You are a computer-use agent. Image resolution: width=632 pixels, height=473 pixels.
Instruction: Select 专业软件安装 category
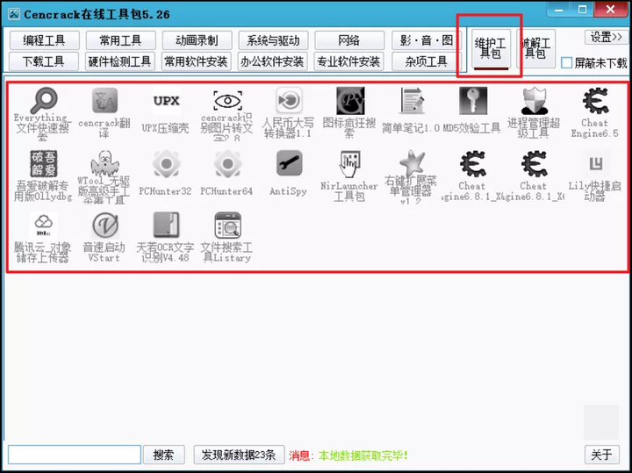pos(348,61)
